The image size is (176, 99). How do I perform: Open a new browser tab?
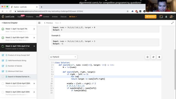pyautogui.click(x=42, y=7)
